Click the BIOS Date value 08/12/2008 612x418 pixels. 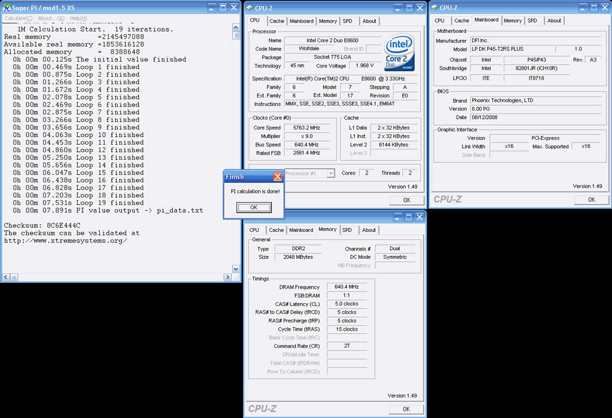(x=535, y=118)
